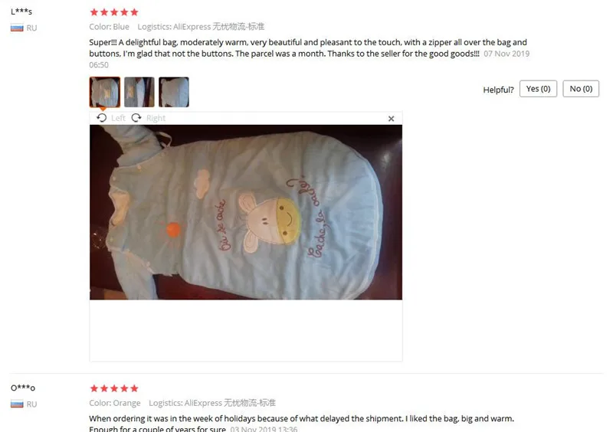Viewport: 613px width, 432px height.
Task: Click the No (0) helpful button
Action: point(581,89)
